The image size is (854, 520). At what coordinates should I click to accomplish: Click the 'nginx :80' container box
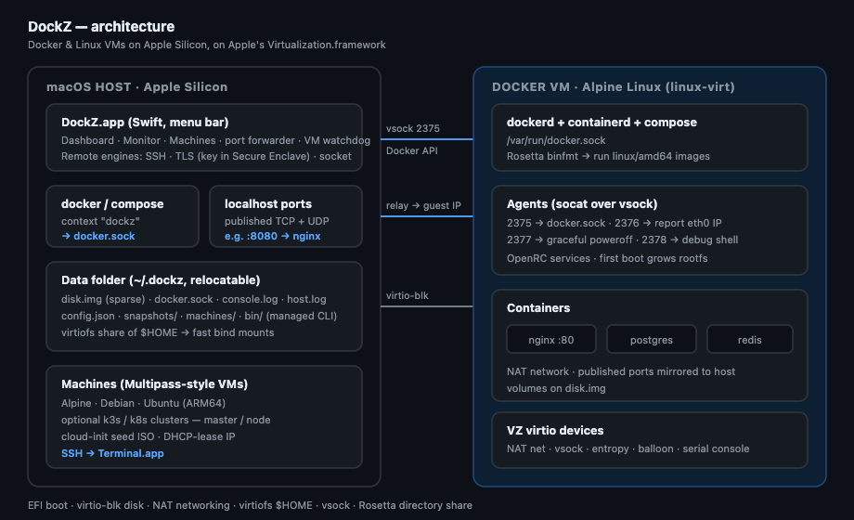[551, 340]
